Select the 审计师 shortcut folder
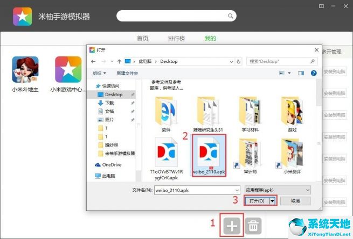Viewport: 353px width, 239px height. point(250,156)
